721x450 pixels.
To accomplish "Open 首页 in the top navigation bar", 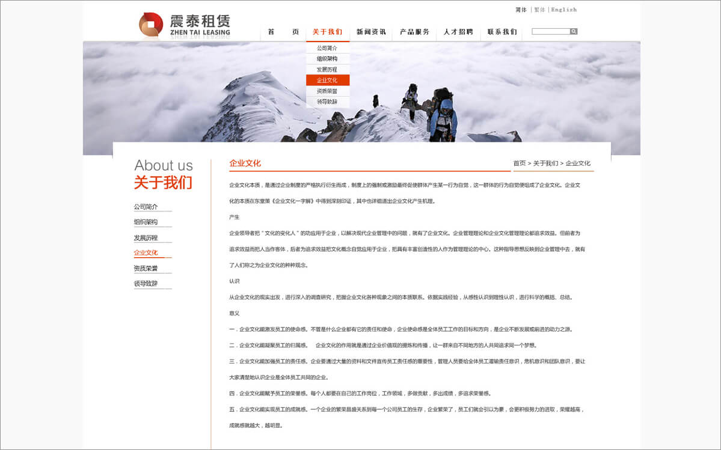I will (283, 32).
